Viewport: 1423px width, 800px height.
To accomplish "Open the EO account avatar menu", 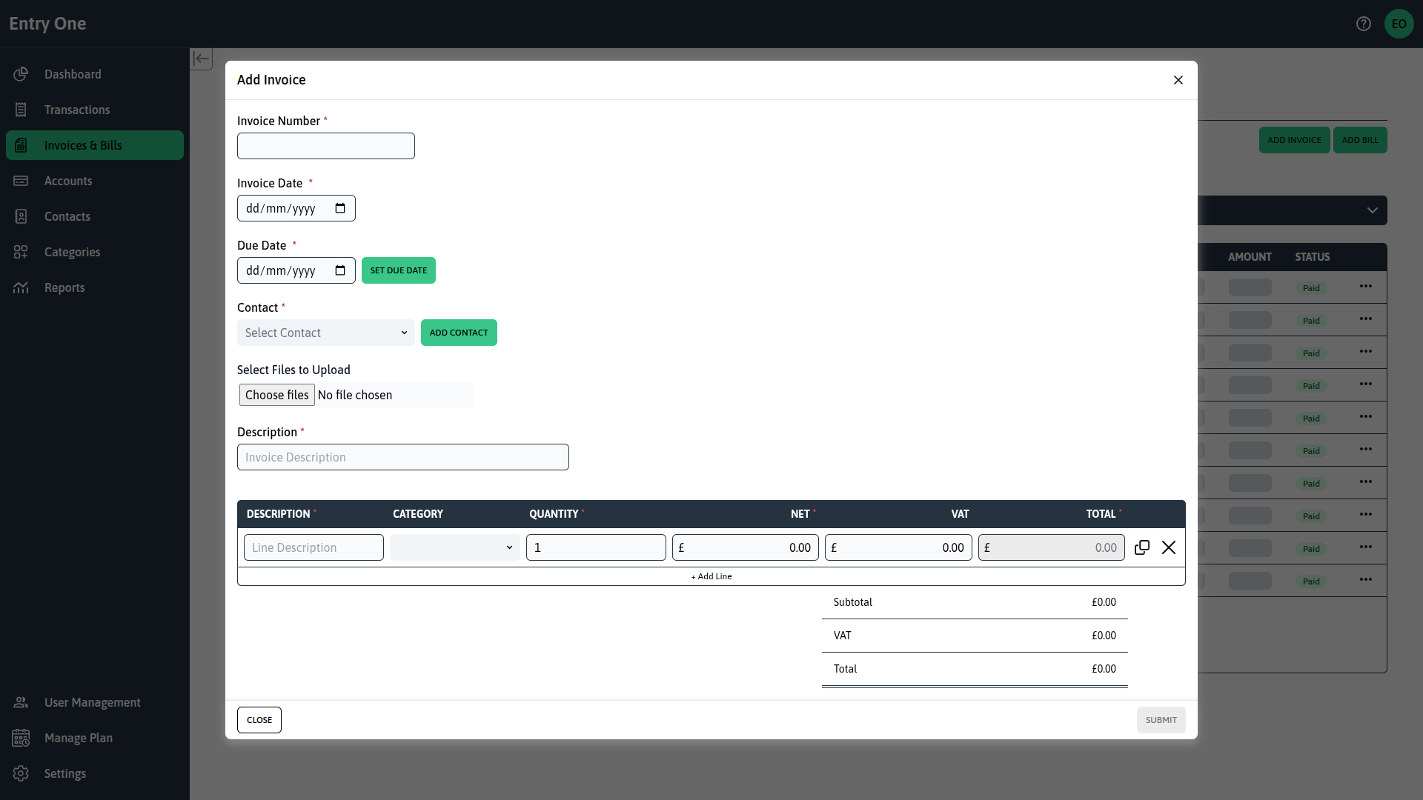I will 1399,23.
